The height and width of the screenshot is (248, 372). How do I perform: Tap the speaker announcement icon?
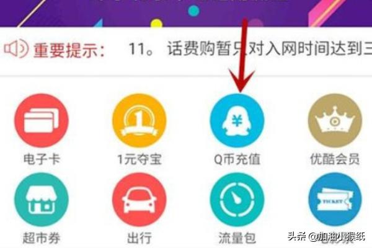[x=16, y=48]
